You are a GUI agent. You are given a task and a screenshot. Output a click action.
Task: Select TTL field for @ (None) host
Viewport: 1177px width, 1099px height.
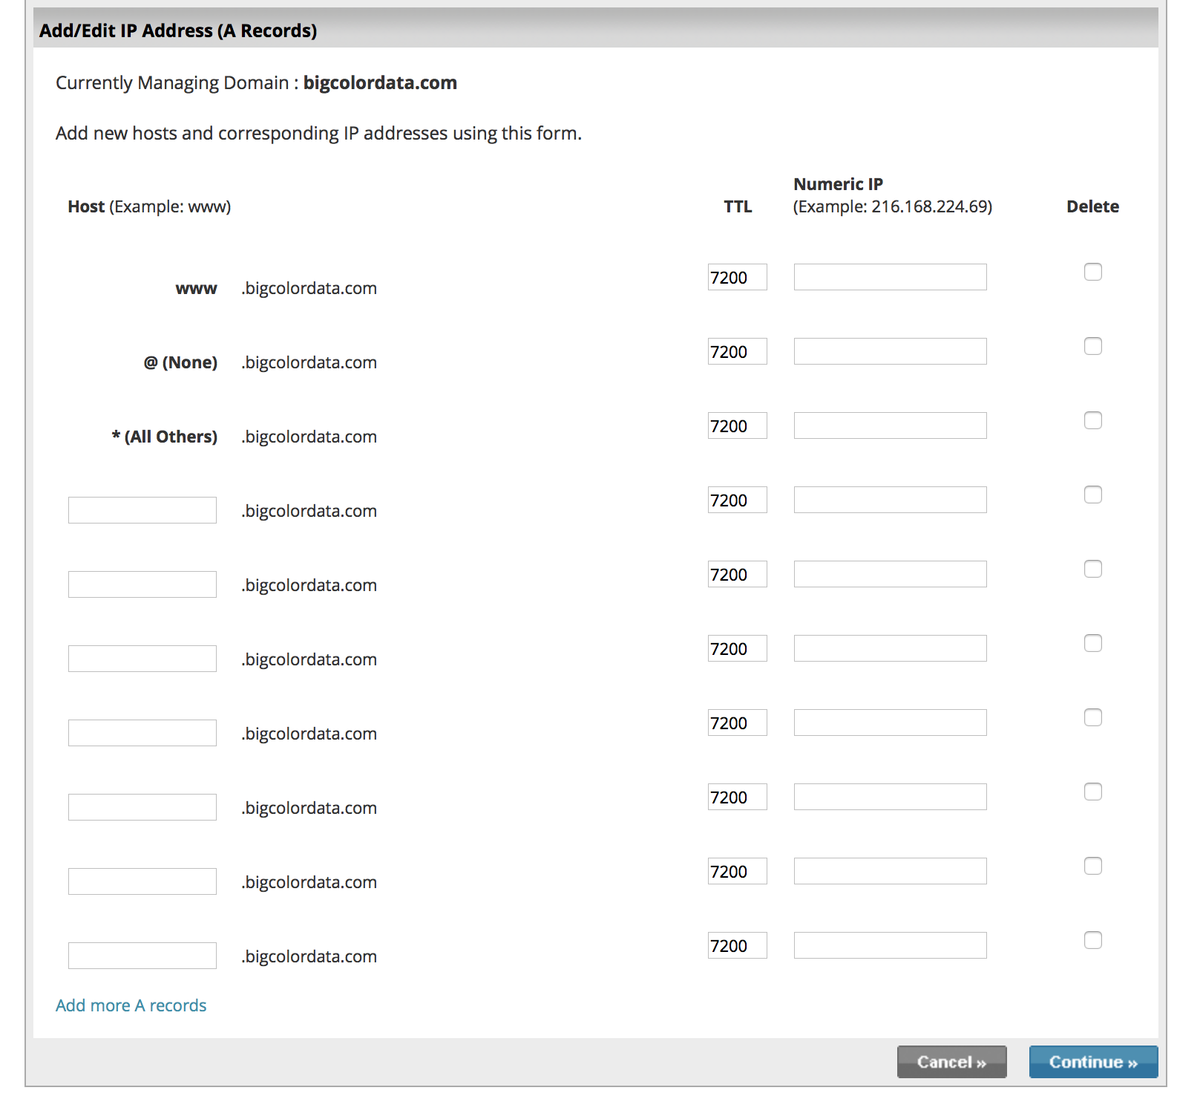click(737, 351)
